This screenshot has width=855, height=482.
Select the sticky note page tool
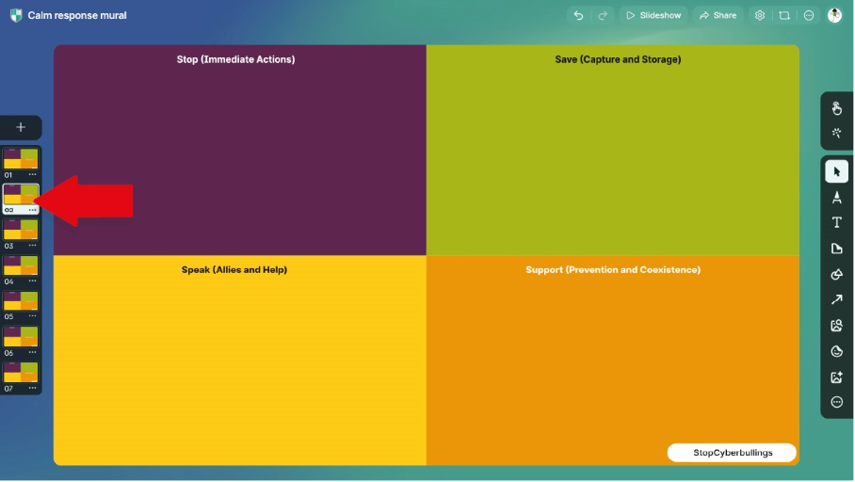(x=836, y=249)
